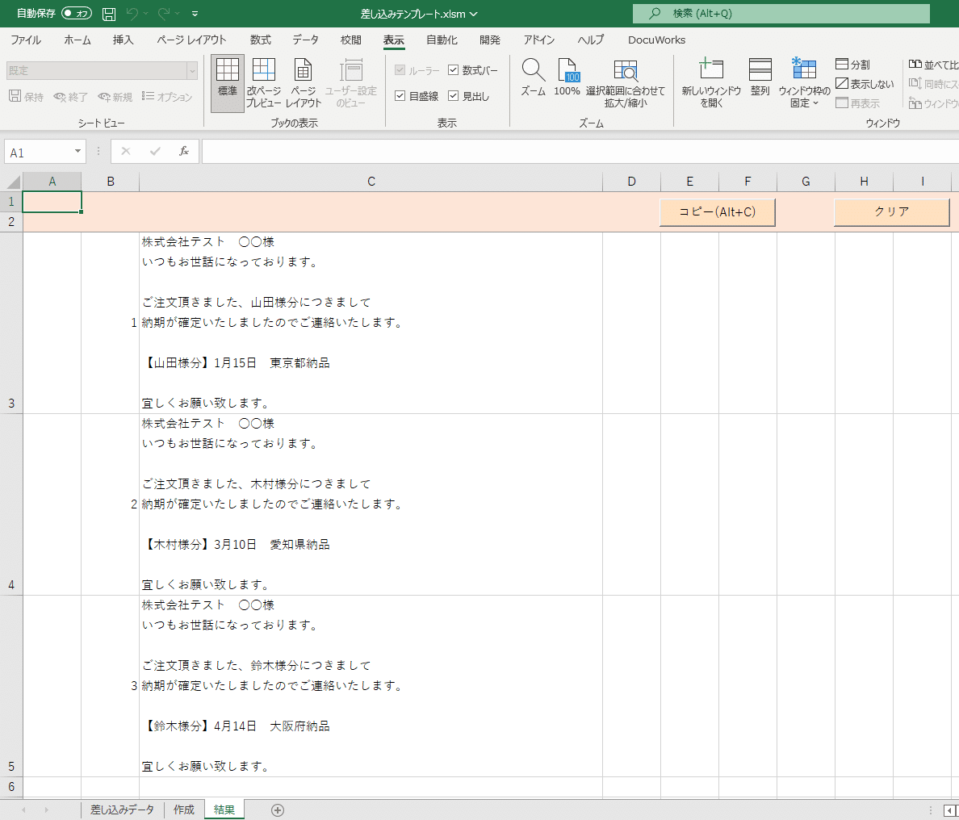Image resolution: width=959 pixels, height=820 pixels.
Task: Expand the Undo history dropdown arrow
Action: (x=145, y=14)
